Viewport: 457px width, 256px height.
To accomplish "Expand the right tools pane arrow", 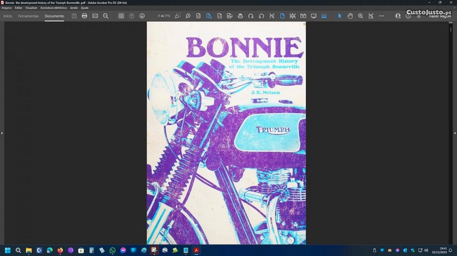I will [455, 133].
